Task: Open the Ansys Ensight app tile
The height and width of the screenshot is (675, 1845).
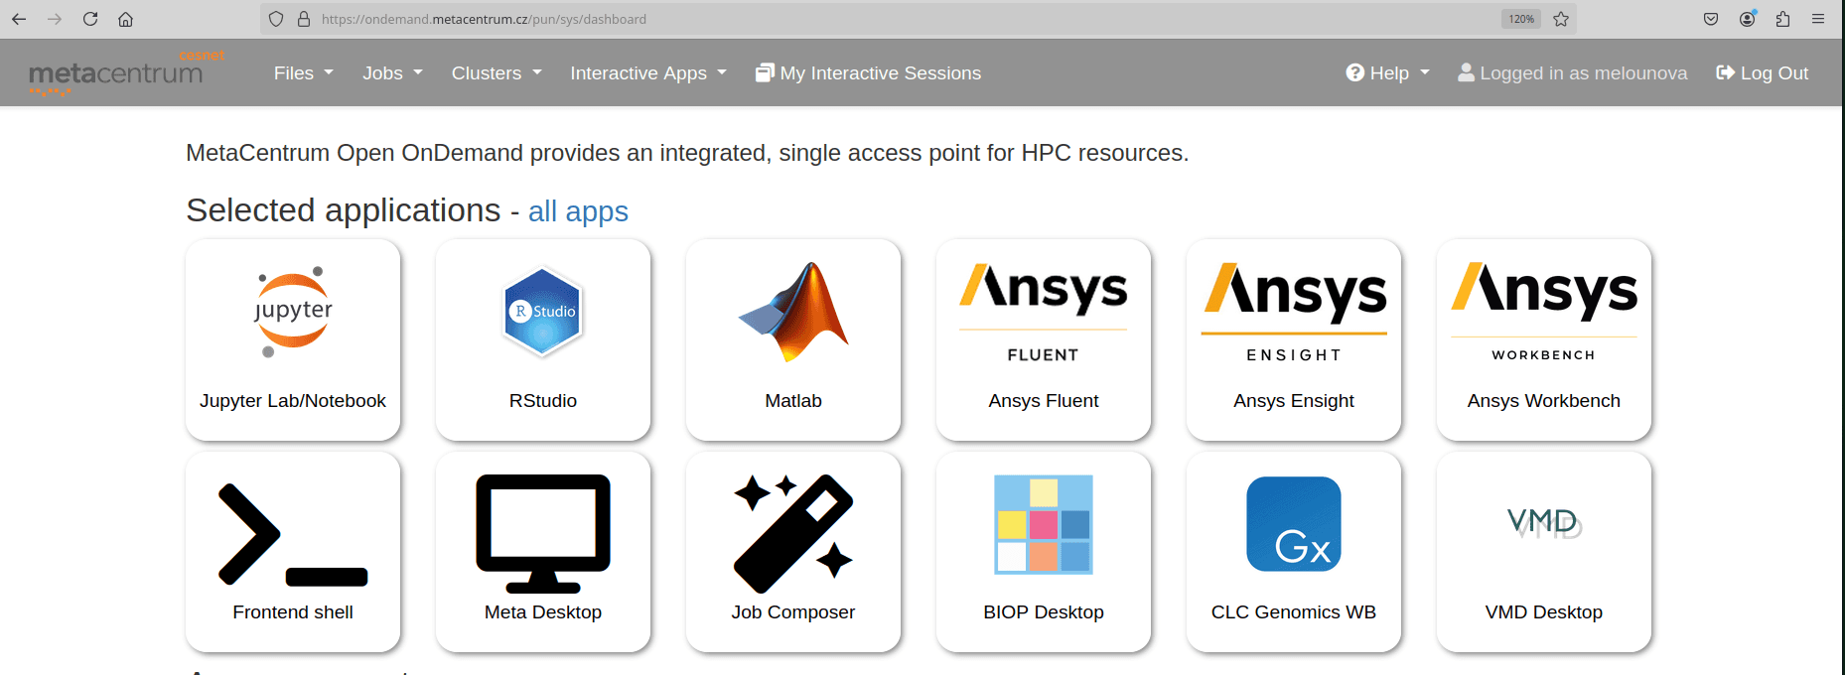Action: (x=1293, y=339)
